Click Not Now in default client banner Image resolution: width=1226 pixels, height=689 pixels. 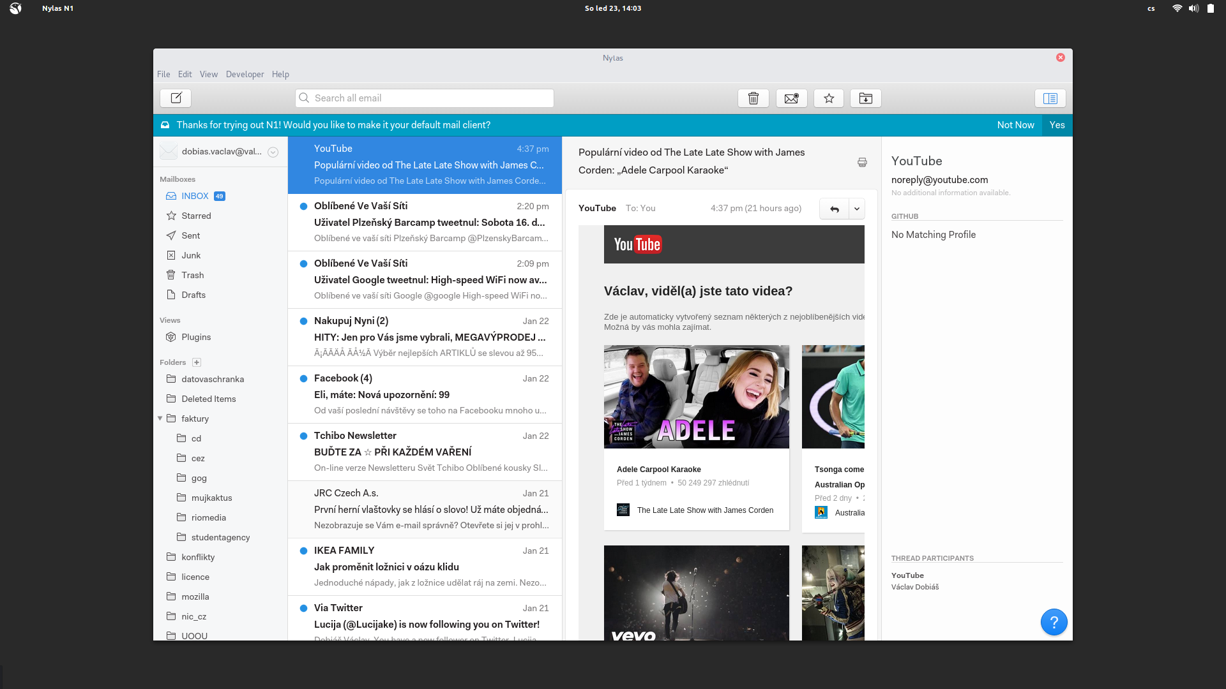tap(1015, 125)
